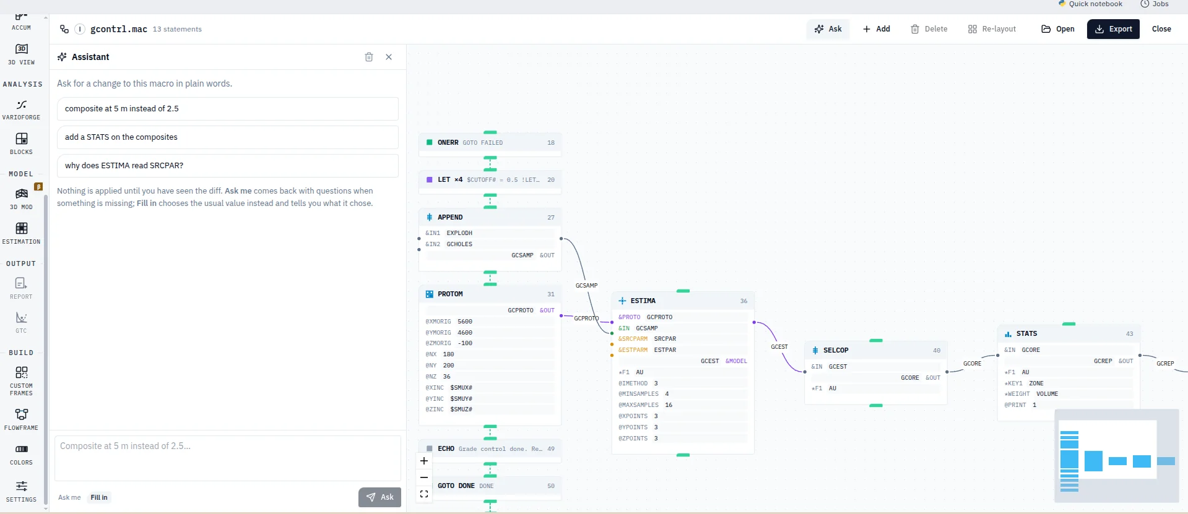This screenshot has width=1188, height=514.
Task: Clear the Assistant conversation with trash icon
Action: (x=369, y=57)
